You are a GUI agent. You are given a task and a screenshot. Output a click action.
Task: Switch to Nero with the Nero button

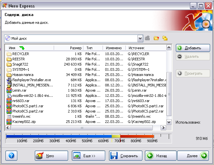[x=51, y=156]
